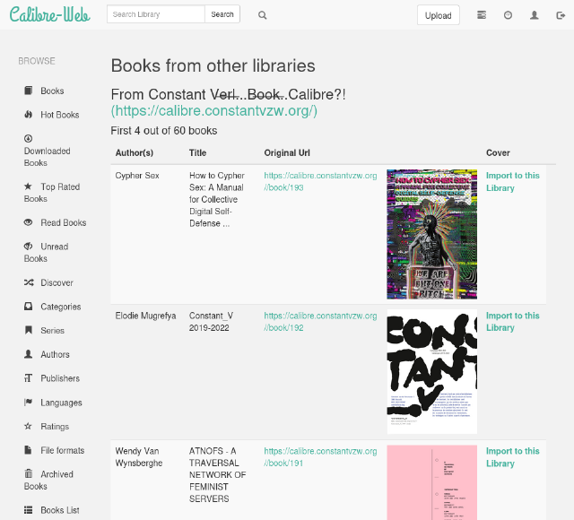Open the user profile icon
The image size is (574, 520).
click(x=535, y=15)
